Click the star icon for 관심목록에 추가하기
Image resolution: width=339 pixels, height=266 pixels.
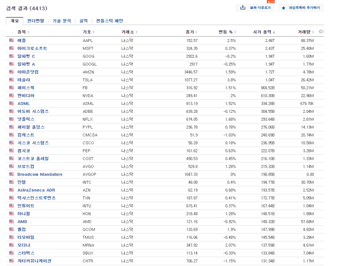[x=283, y=8]
